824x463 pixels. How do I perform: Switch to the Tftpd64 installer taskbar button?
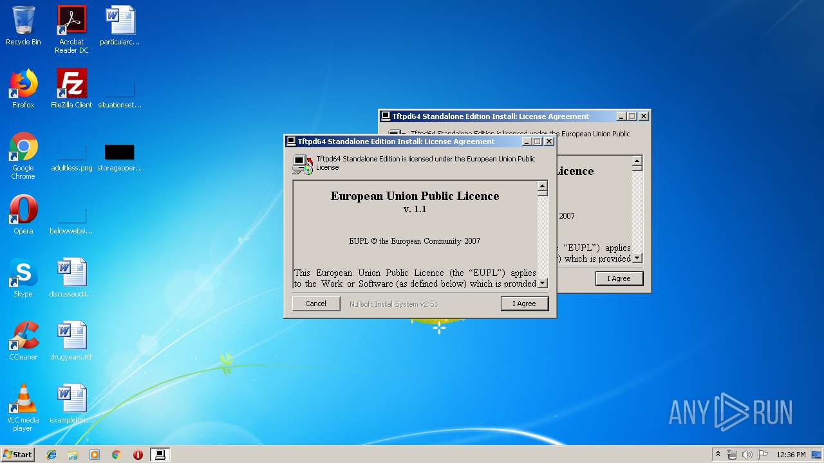point(160,455)
